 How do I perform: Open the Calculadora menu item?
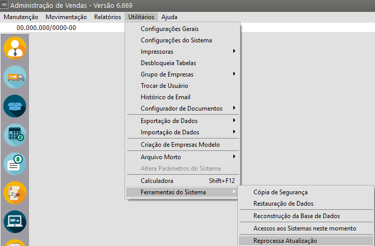pos(157,181)
